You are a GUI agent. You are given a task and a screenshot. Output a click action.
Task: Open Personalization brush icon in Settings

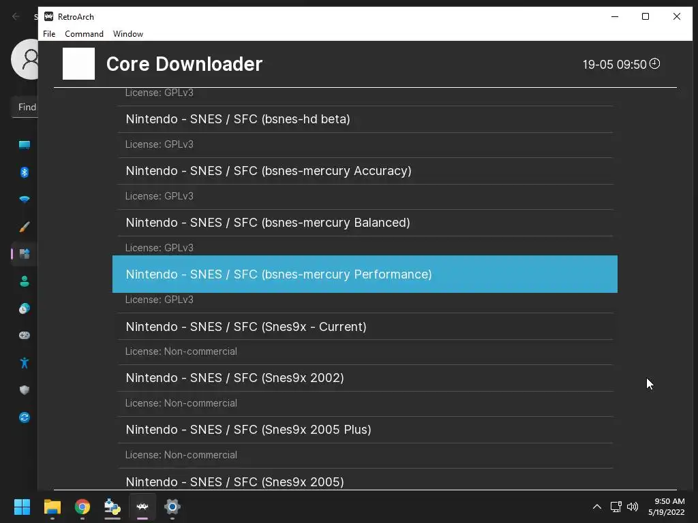(25, 227)
